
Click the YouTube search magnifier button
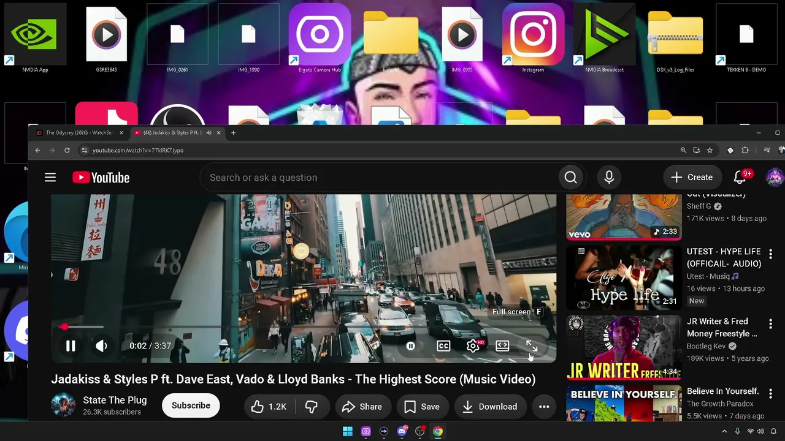pos(570,178)
